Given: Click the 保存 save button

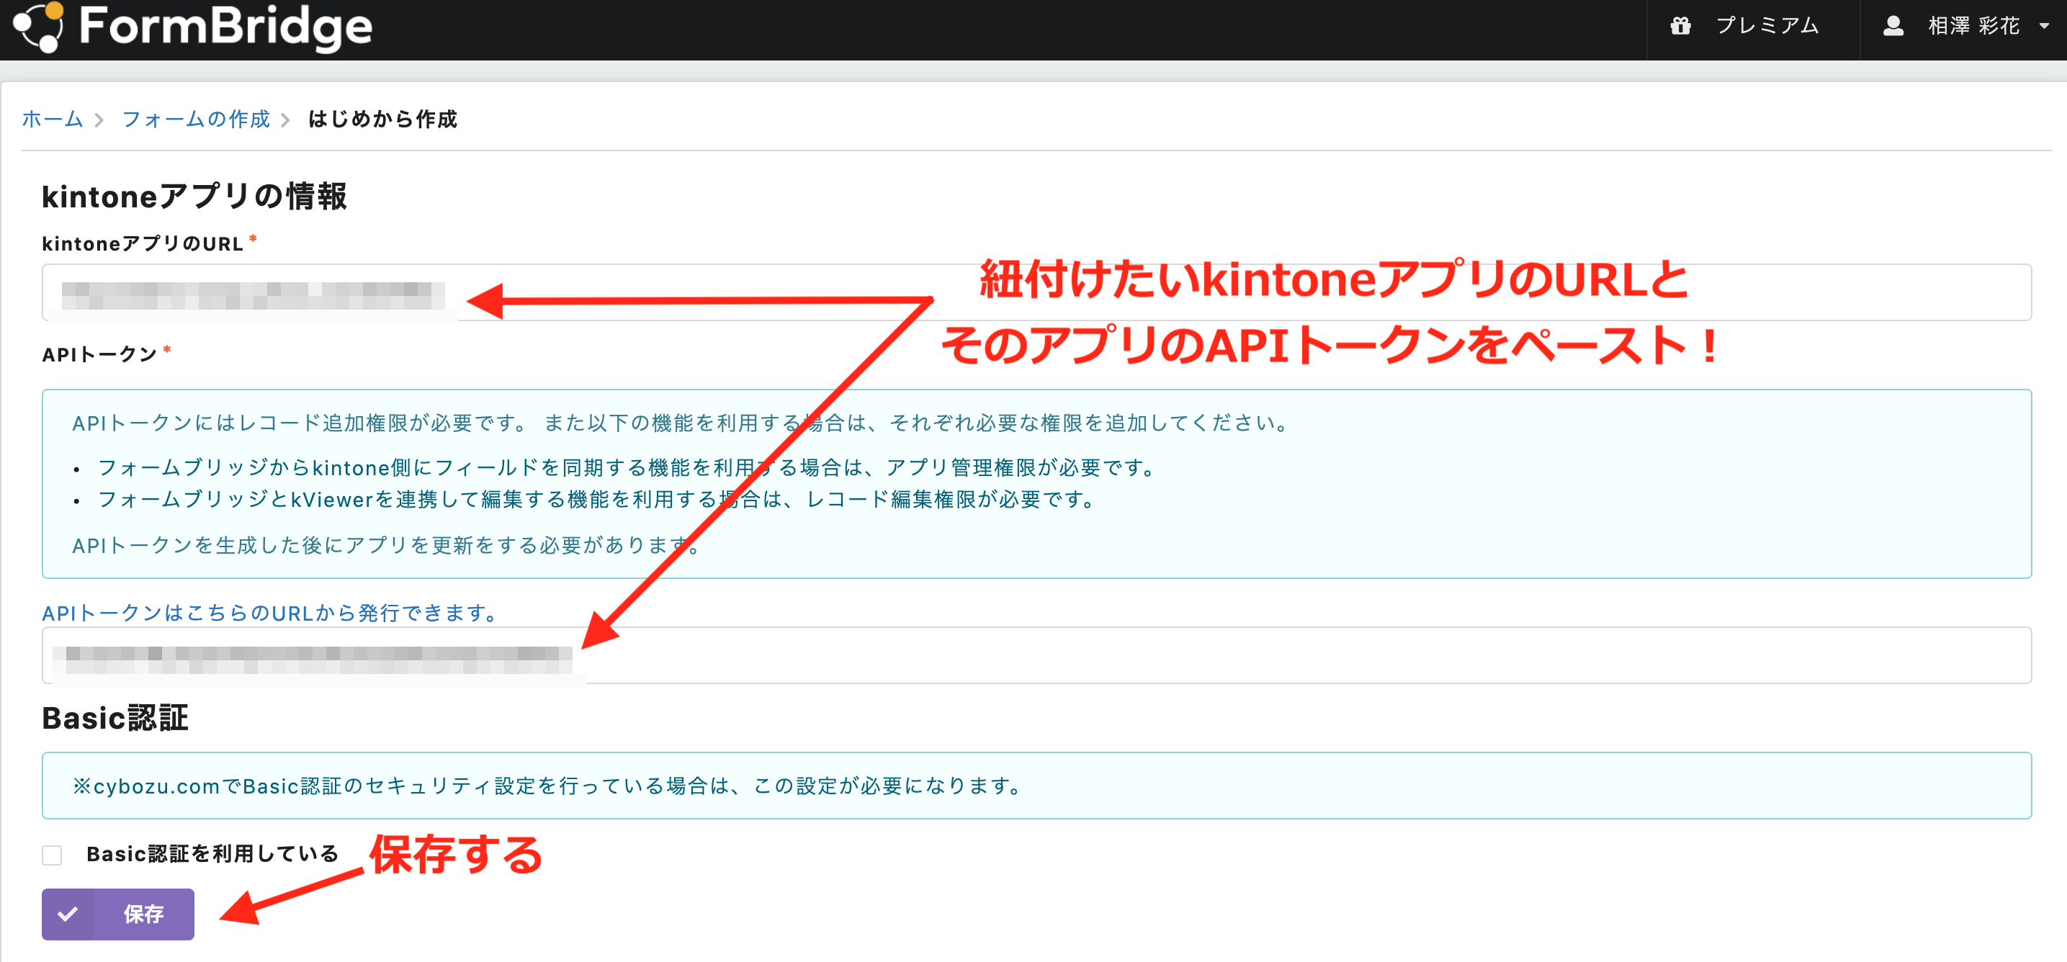Looking at the screenshot, I should (118, 913).
